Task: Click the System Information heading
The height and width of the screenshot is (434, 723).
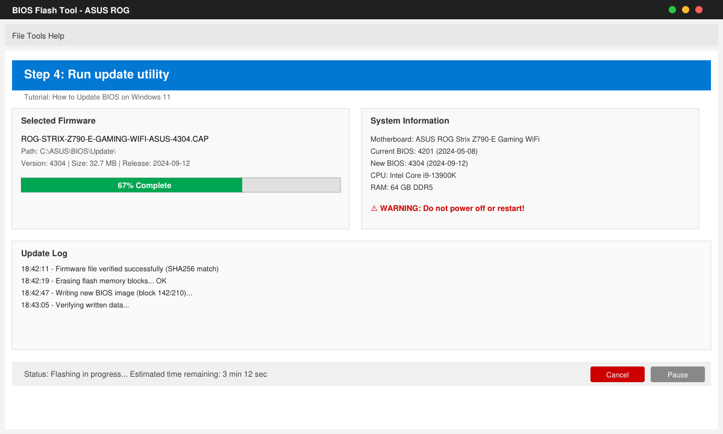Action: click(x=410, y=121)
